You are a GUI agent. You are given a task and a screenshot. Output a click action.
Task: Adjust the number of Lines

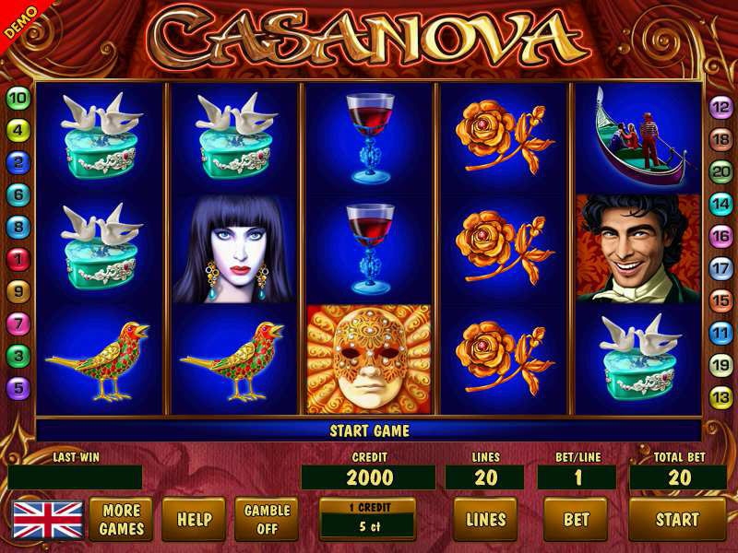tap(485, 519)
